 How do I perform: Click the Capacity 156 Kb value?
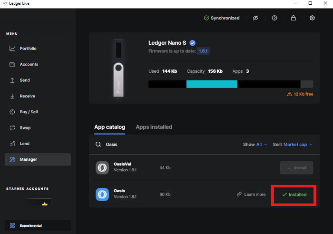click(215, 71)
